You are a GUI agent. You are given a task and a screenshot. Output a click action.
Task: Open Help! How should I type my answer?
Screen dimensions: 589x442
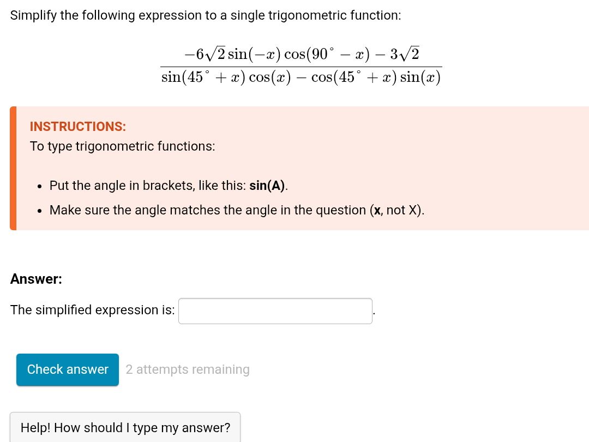pos(125,428)
